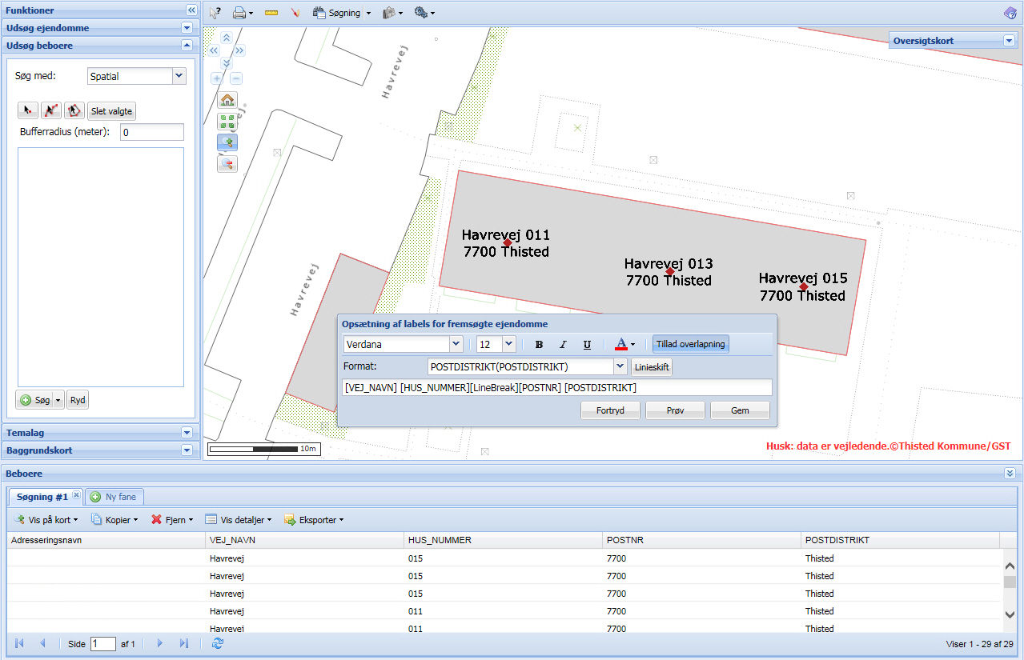Expand the Udsøg ejendomme section
1024x660 pixels.
pyautogui.click(x=187, y=28)
